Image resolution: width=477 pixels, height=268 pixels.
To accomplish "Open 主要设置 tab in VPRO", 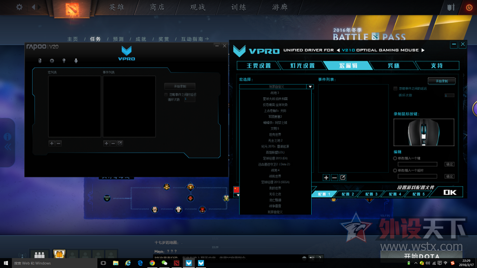I will point(259,66).
